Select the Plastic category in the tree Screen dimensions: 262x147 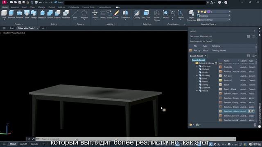(x=205, y=82)
